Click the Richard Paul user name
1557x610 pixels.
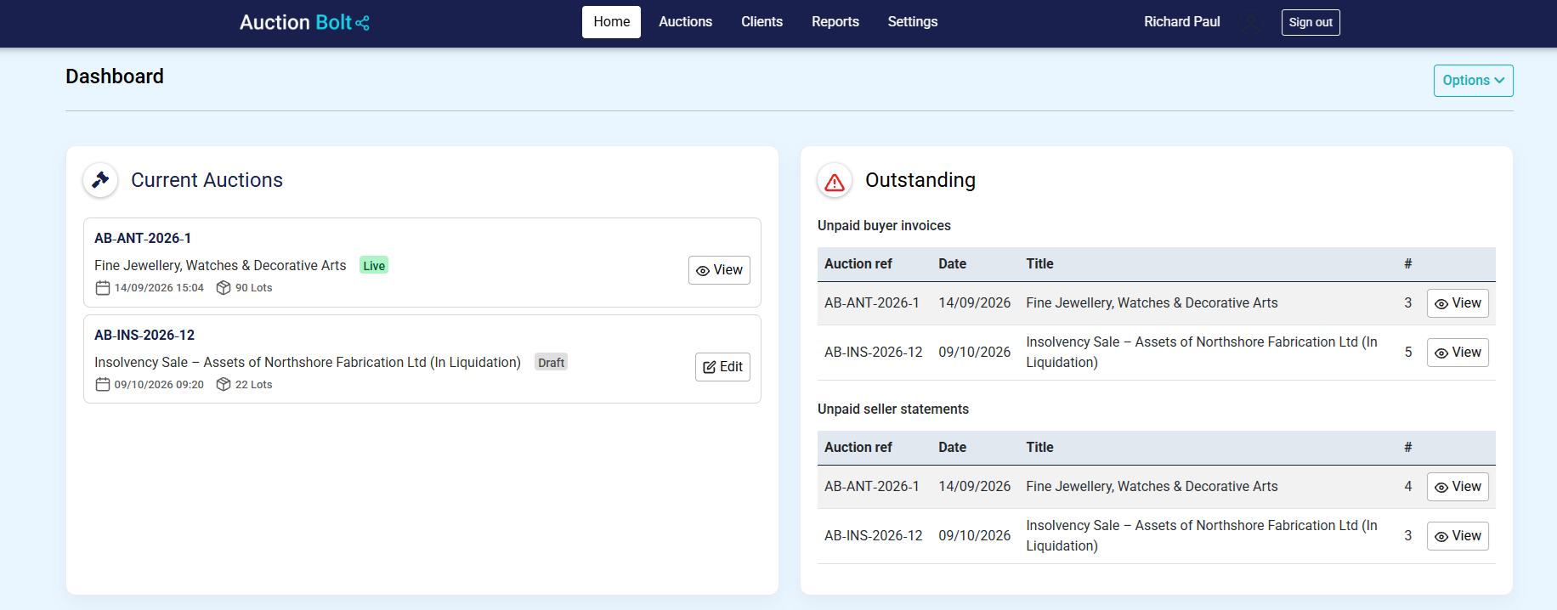pos(1181,22)
